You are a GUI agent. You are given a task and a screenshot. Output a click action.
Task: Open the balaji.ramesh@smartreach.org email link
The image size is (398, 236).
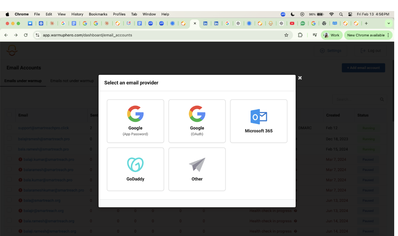pos(50,231)
